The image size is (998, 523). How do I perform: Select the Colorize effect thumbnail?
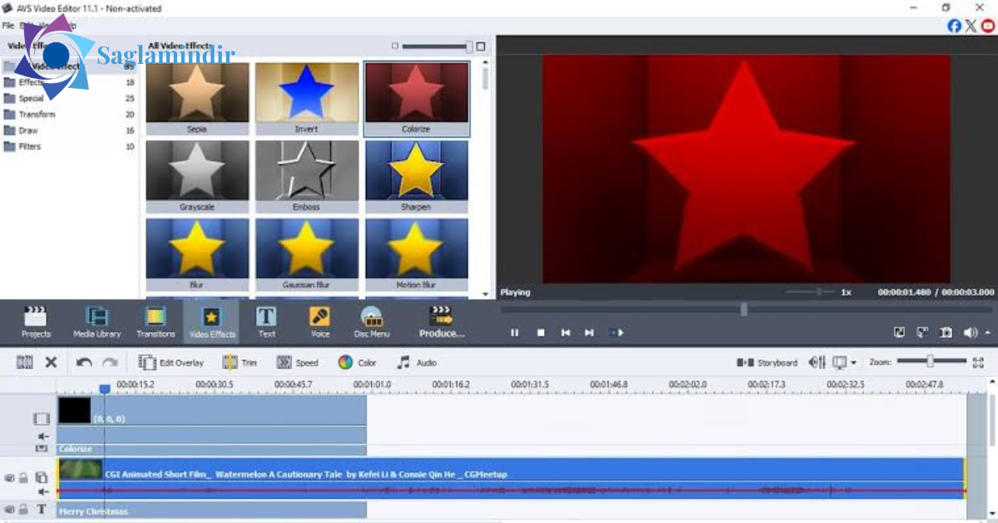(x=417, y=98)
